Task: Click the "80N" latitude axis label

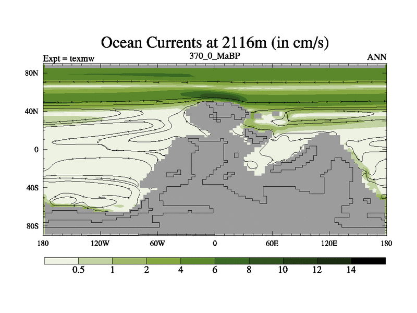Action: (33, 73)
